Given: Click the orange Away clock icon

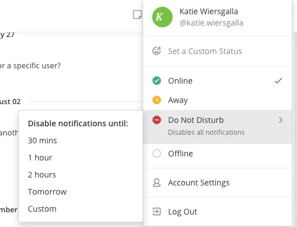Looking at the screenshot, I should click(x=157, y=100).
